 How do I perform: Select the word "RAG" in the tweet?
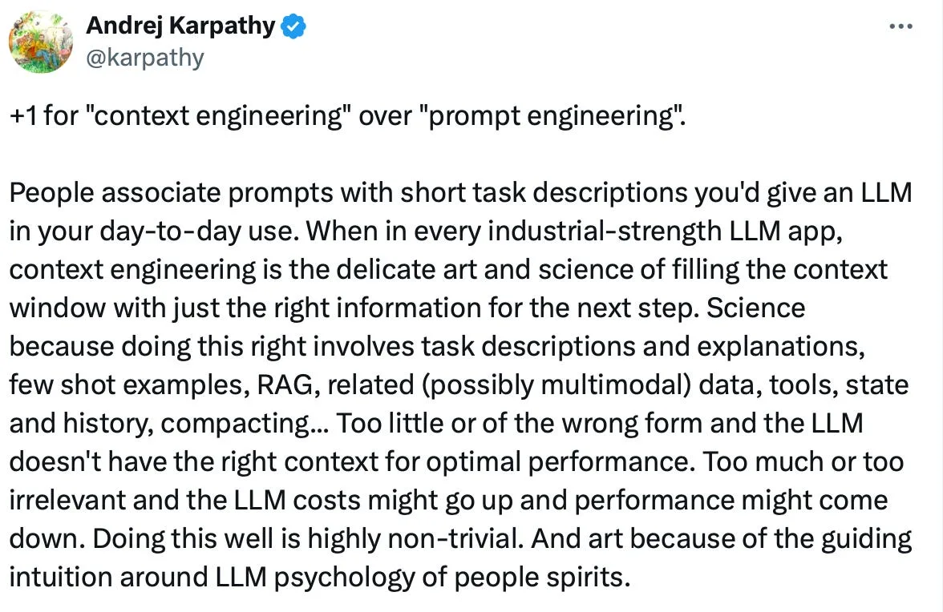pyautogui.click(x=285, y=385)
